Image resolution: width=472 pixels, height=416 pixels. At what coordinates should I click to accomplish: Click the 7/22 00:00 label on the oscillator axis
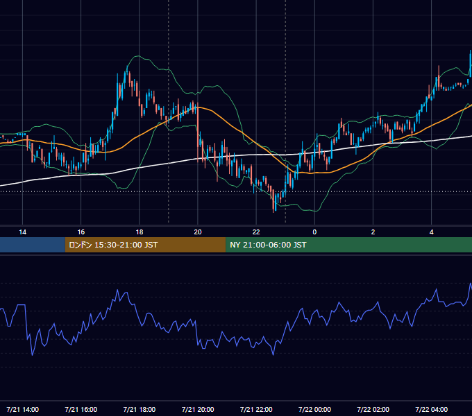314,409
